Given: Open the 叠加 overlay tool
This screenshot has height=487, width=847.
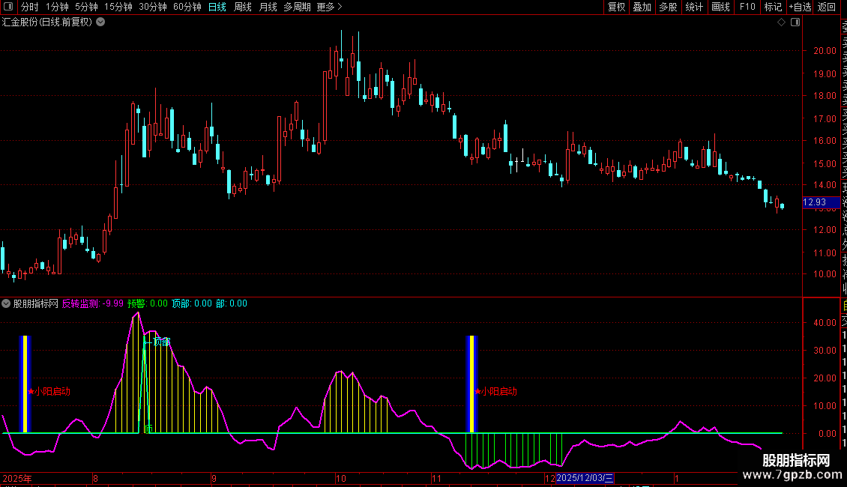Looking at the screenshot, I should click(x=642, y=7).
